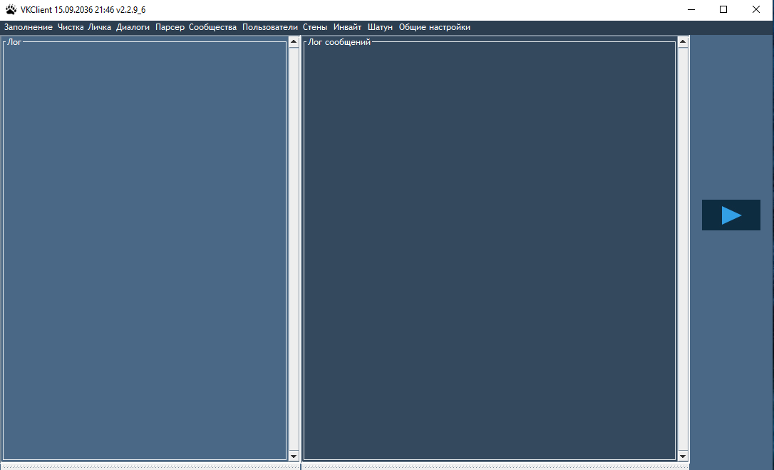774x470 pixels.
Task: Click scroll-up arrow of the Лог panel
Action: [294, 42]
